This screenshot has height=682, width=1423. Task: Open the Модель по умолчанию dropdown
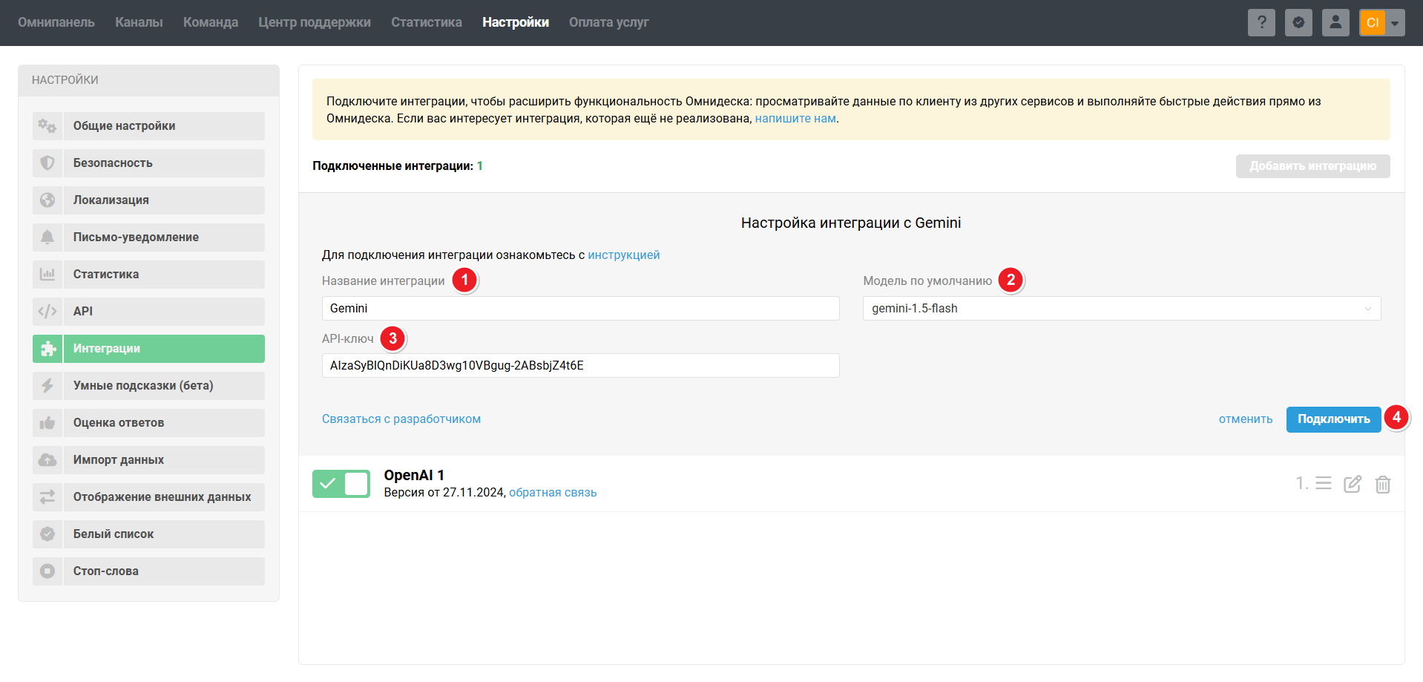[1121, 309]
